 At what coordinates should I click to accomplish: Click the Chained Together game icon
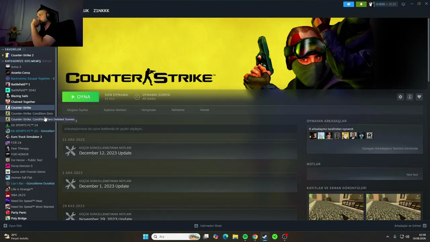pyautogui.click(x=8, y=102)
